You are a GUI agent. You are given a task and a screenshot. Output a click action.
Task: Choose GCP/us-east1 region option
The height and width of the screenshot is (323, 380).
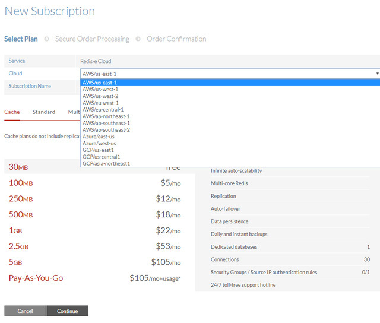pyautogui.click(x=98, y=150)
